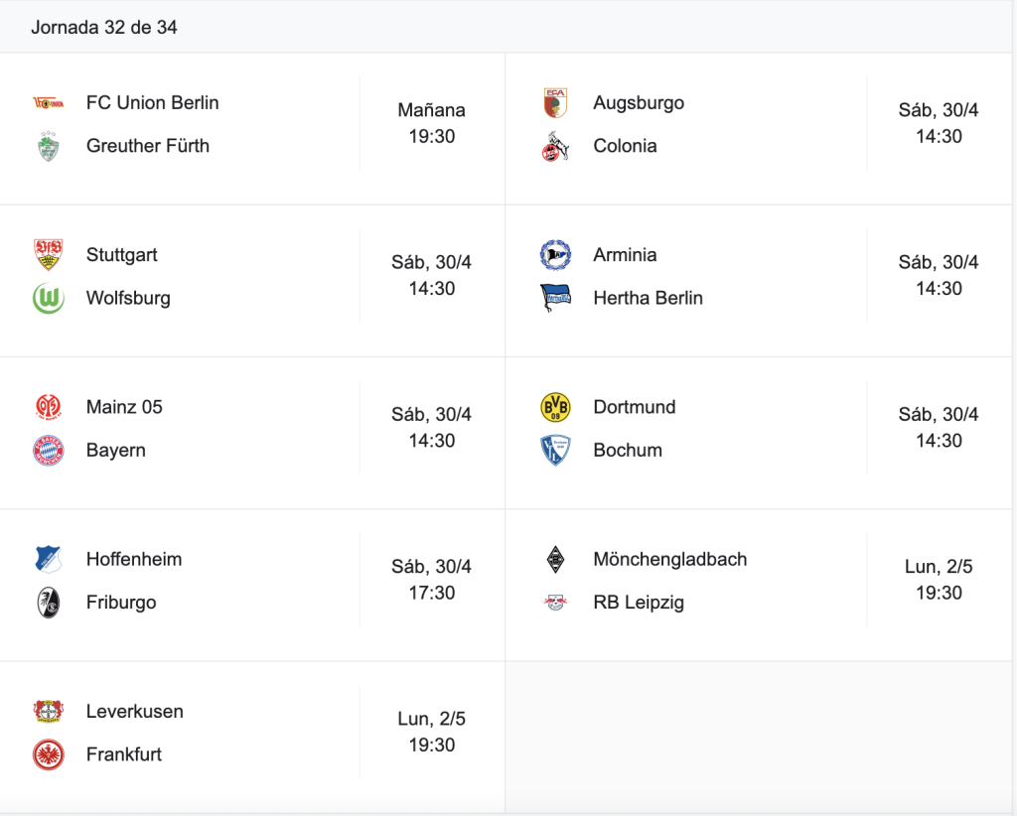This screenshot has width=1017, height=816.
Task: Open the Augsburgo team name
Action: click(639, 102)
